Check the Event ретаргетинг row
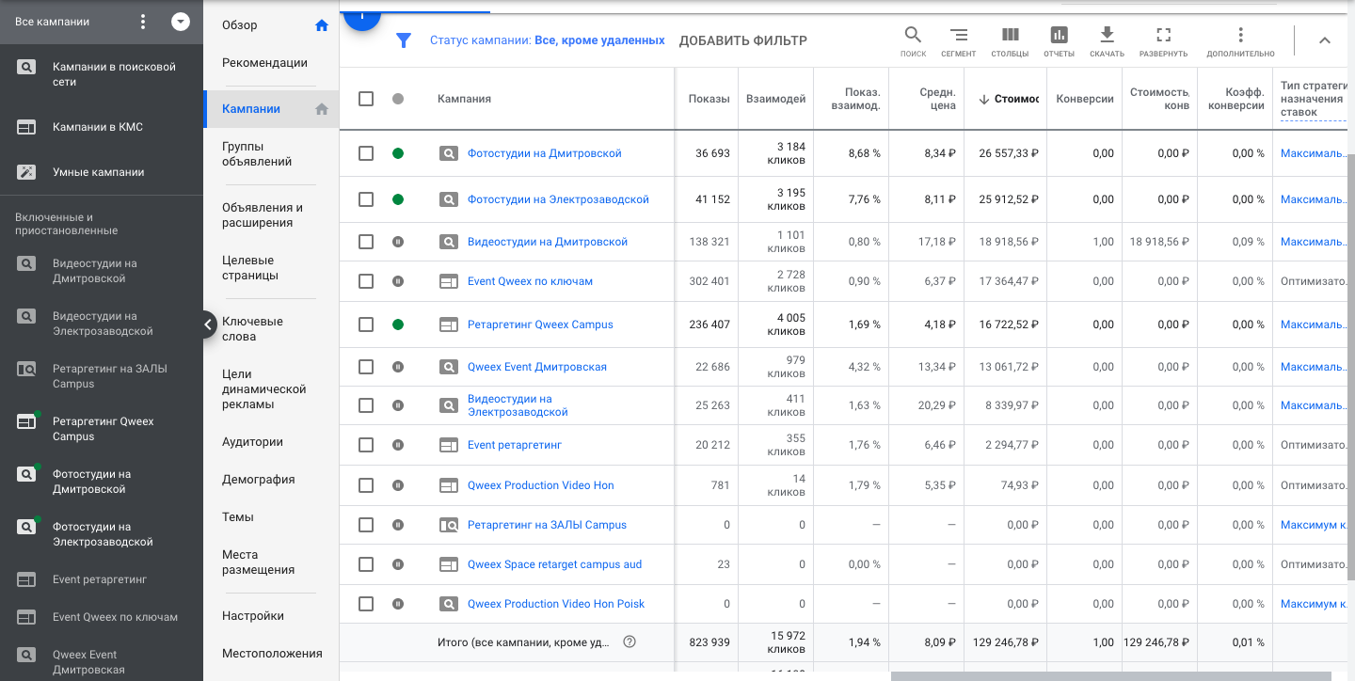 tap(366, 445)
